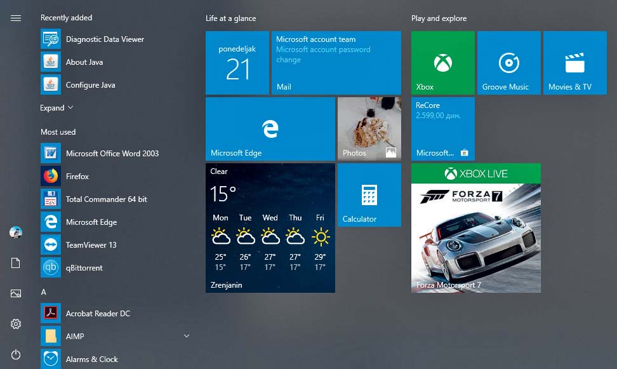The width and height of the screenshot is (617, 369).
Task: Open the Microsoft Store ReCore tile
Action: coord(443,129)
